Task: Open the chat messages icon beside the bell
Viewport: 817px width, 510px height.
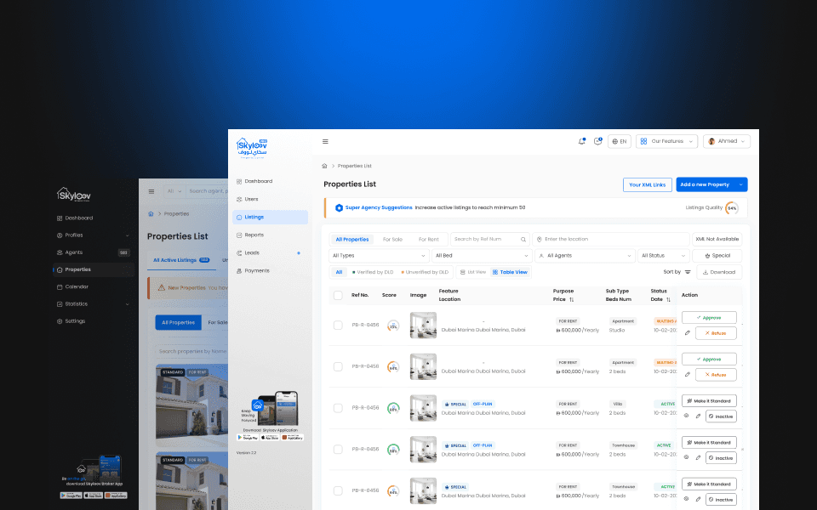Action: [x=597, y=141]
